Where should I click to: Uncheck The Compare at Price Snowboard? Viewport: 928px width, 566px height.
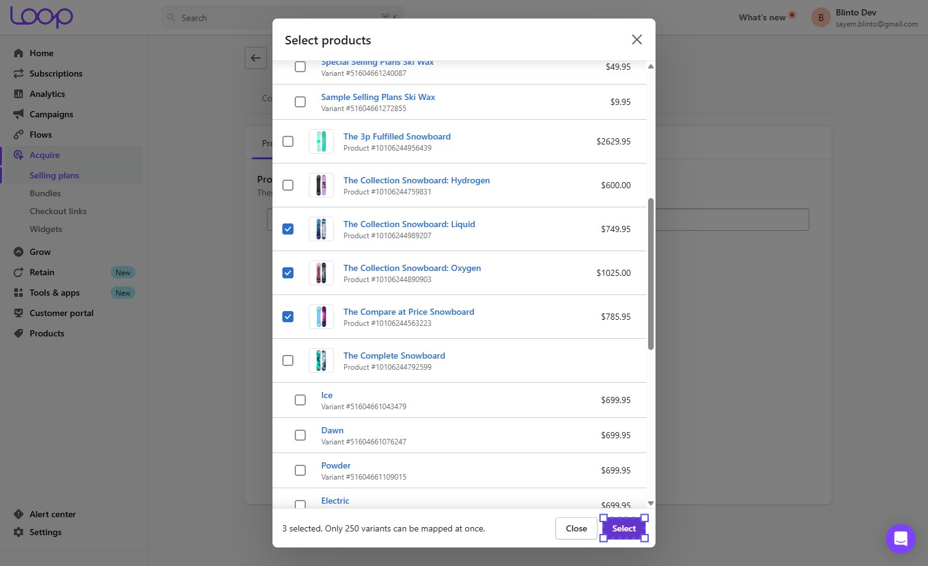tap(288, 317)
